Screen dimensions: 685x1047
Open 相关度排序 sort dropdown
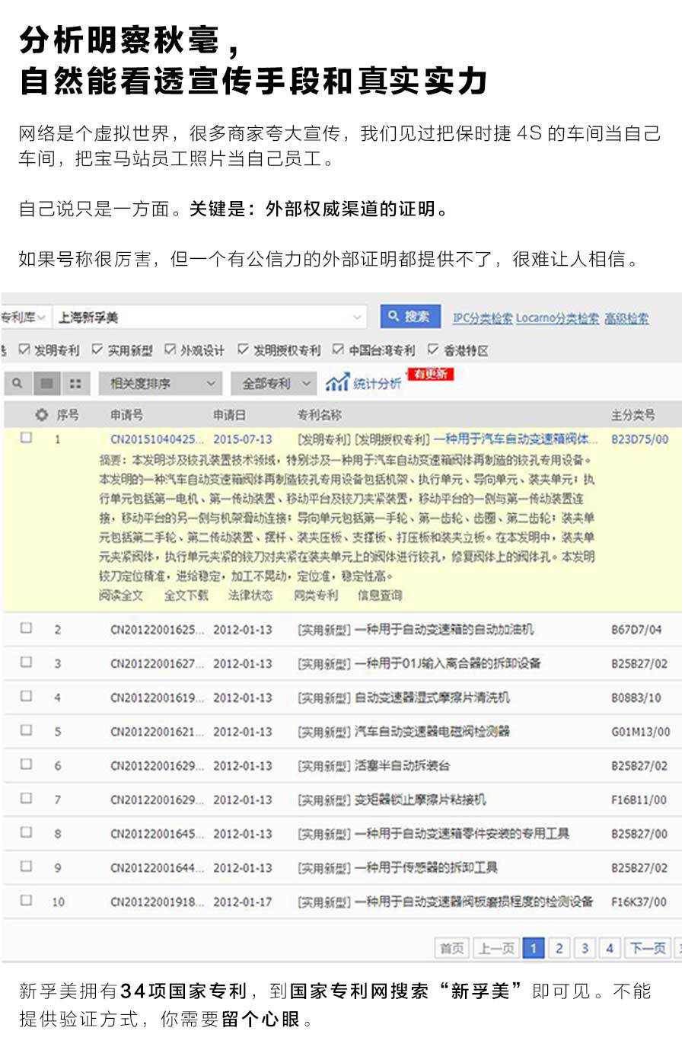click(x=160, y=383)
